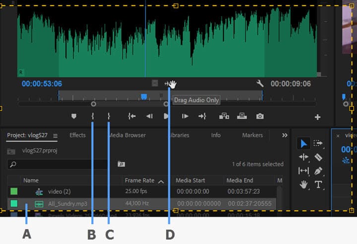The image size is (357, 244).
Task: Select the Pen tool
Action: tap(318, 171)
